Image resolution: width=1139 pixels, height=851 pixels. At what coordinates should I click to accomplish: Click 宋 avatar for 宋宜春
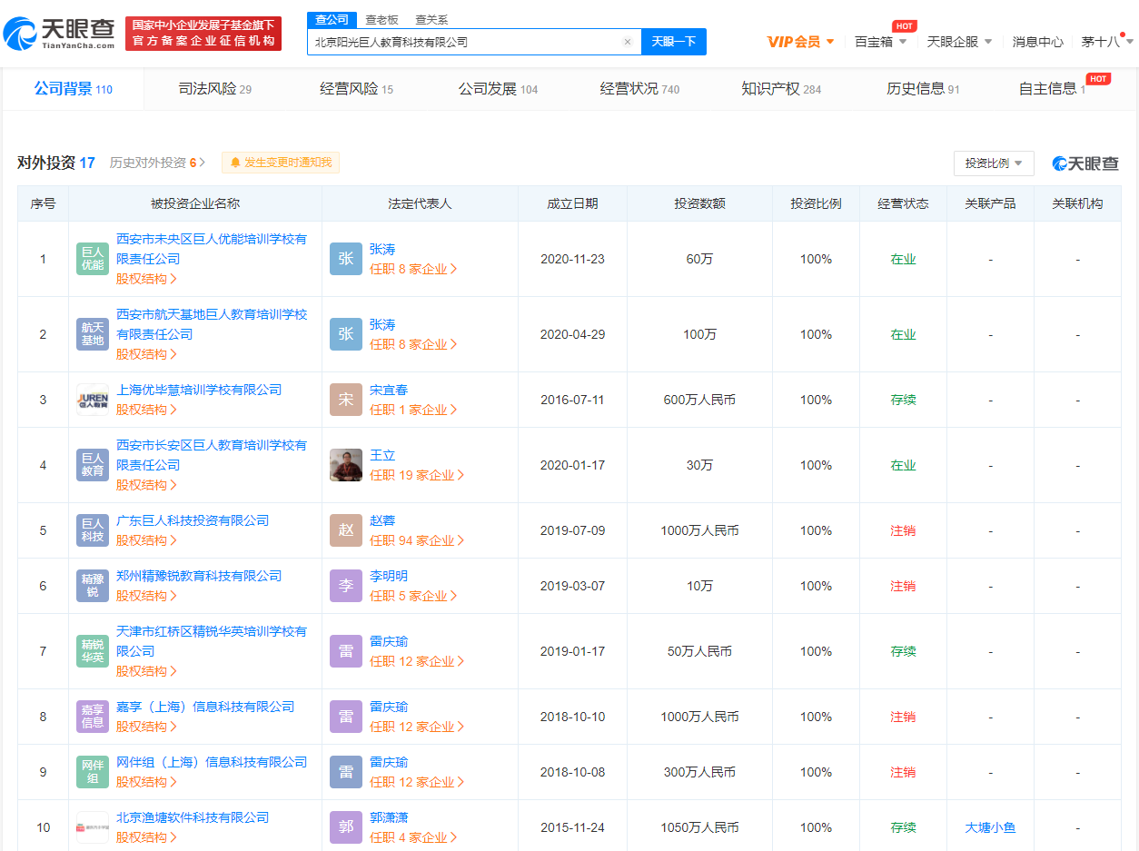[346, 400]
